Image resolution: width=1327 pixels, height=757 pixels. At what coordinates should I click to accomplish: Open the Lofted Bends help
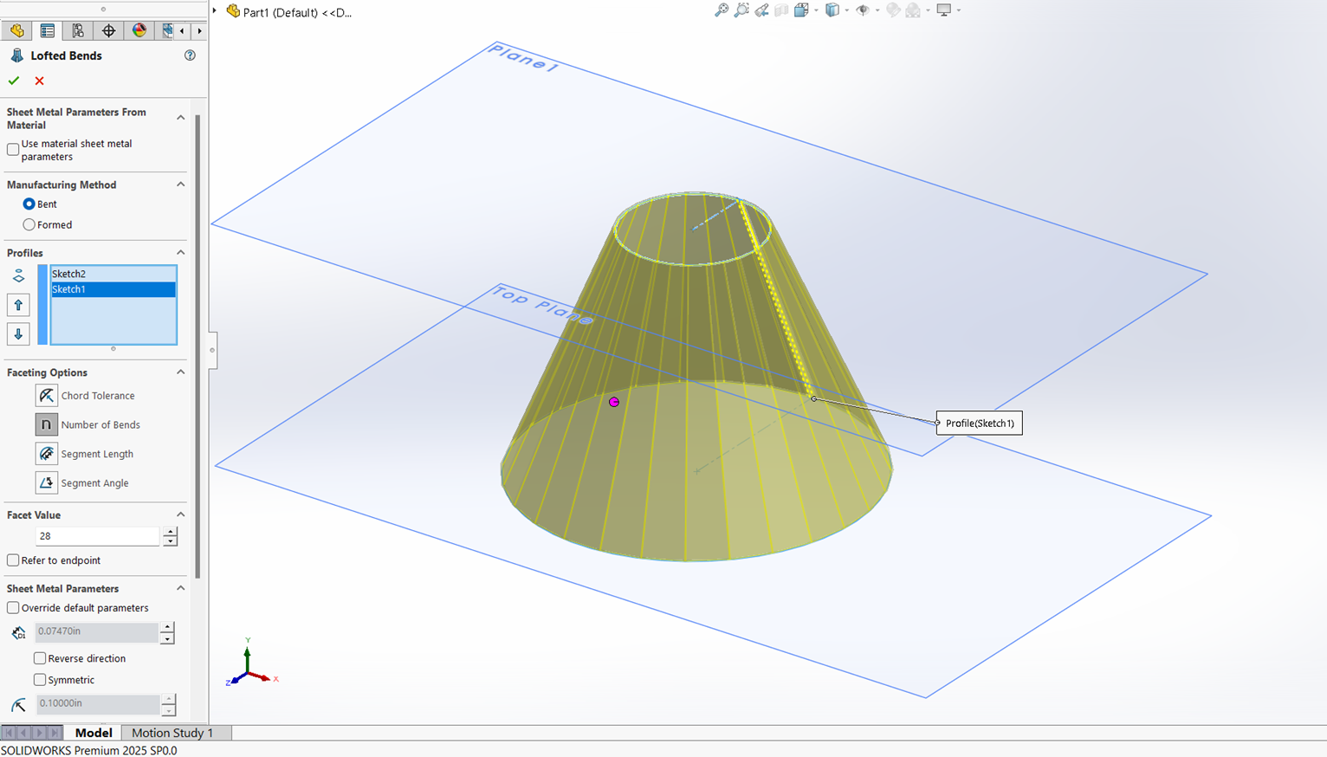190,55
